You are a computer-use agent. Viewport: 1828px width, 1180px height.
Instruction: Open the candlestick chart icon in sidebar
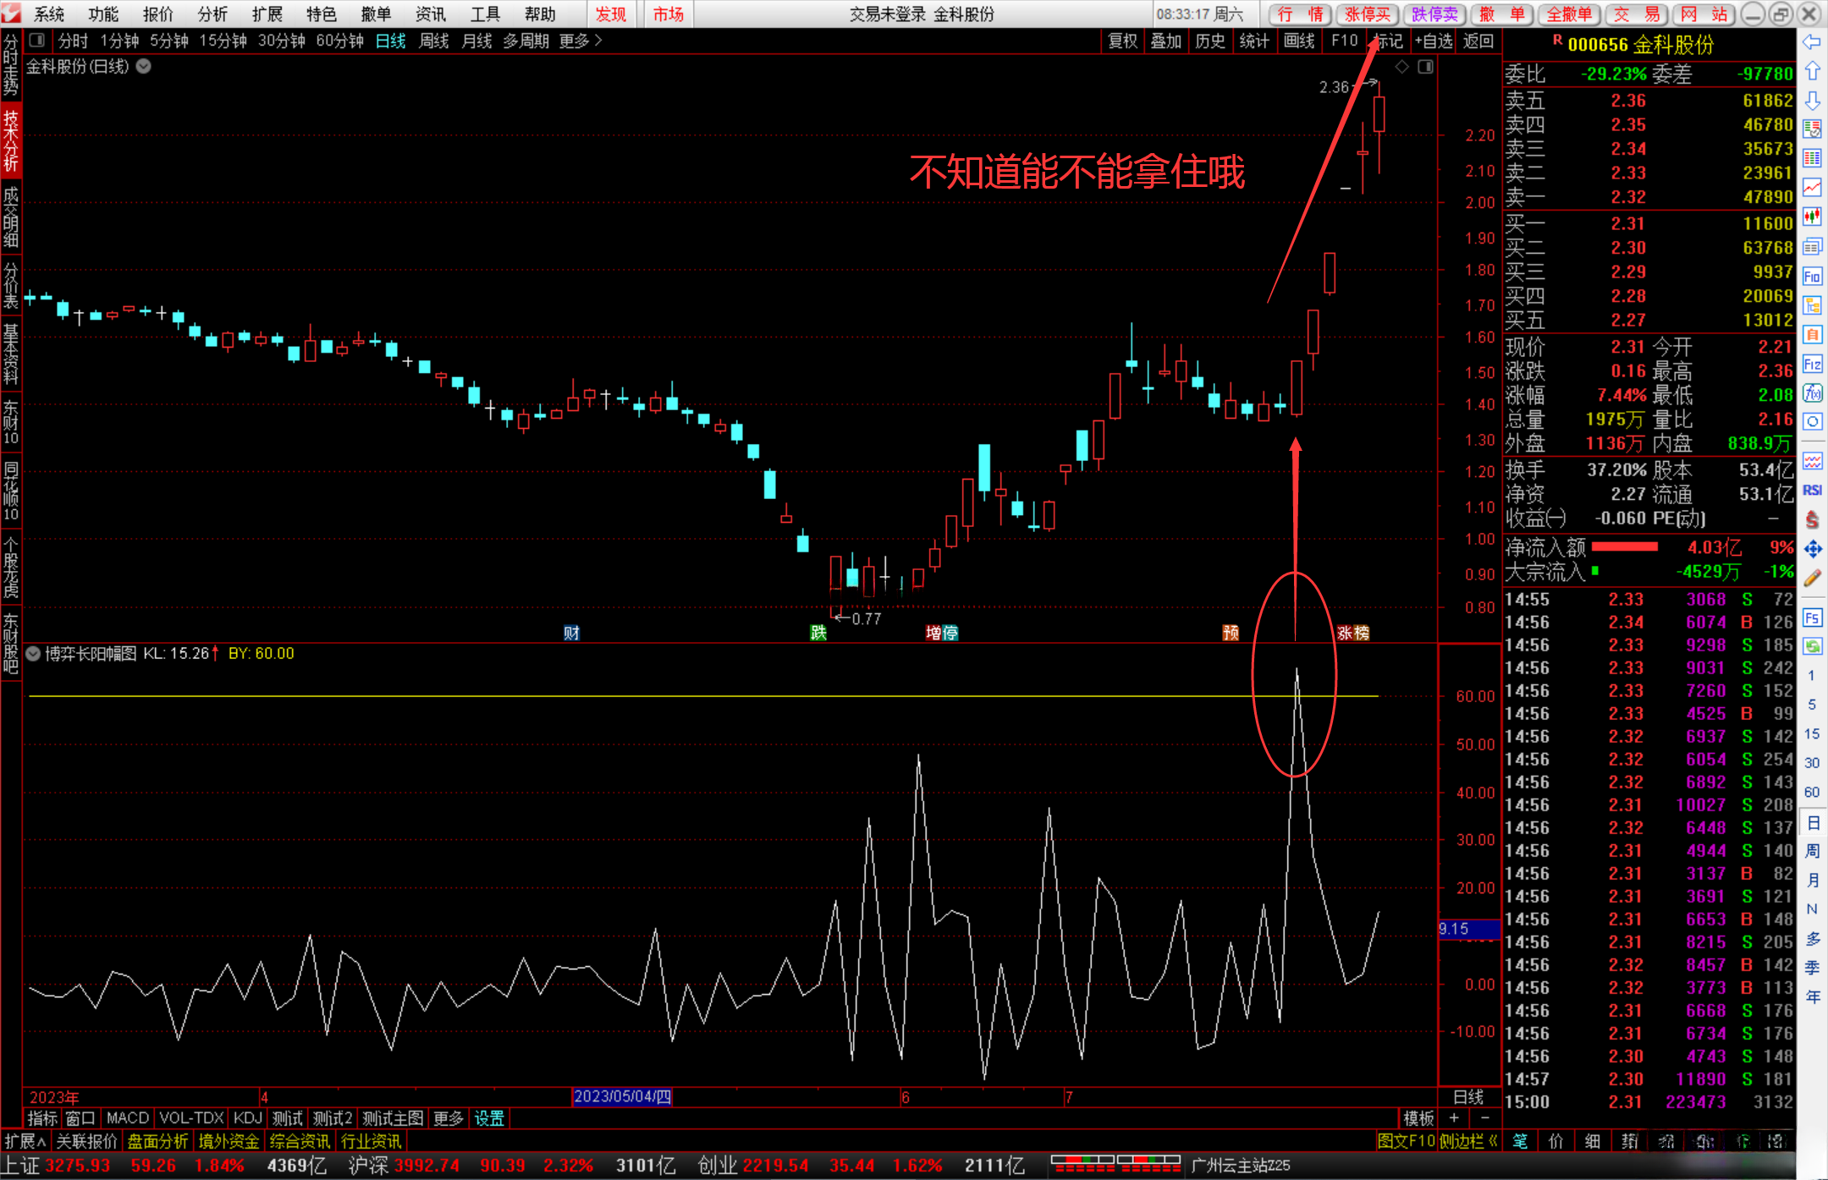pyautogui.click(x=1812, y=217)
